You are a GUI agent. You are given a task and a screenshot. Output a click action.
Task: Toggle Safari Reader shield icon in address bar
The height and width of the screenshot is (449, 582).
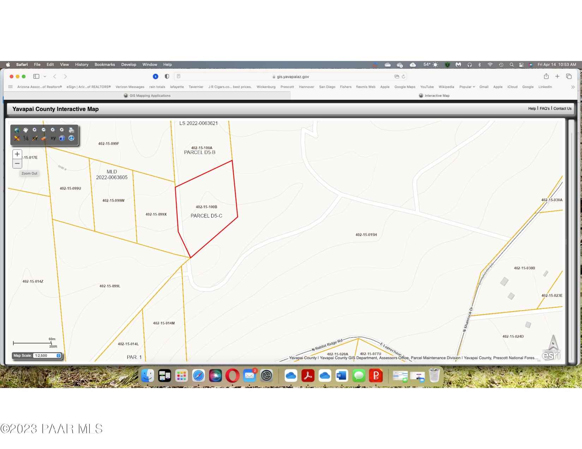click(167, 76)
